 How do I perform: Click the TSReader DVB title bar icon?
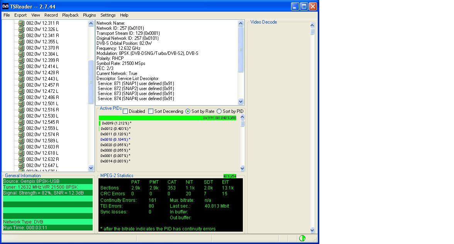pos(5,7)
